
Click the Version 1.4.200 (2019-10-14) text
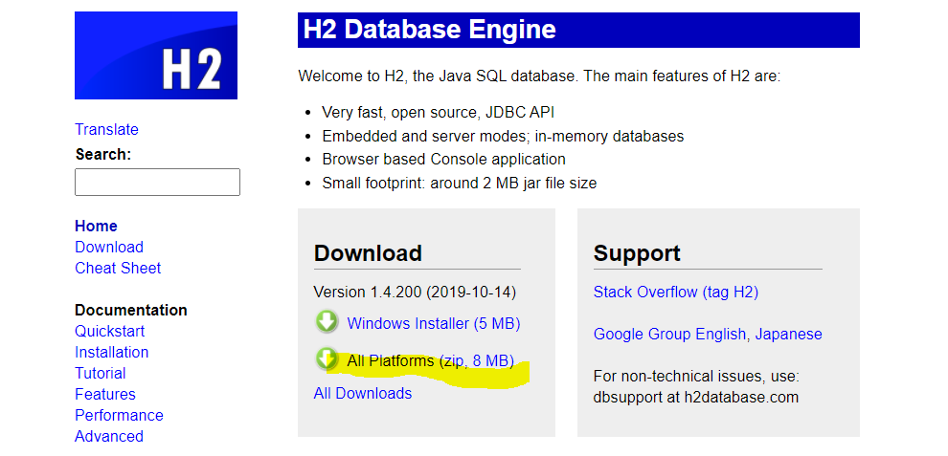pyautogui.click(x=415, y=293)
